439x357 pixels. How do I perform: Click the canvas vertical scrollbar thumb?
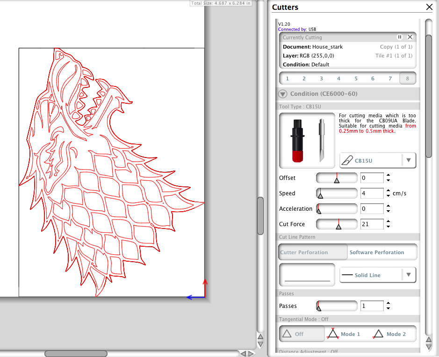tap(260, 216)
